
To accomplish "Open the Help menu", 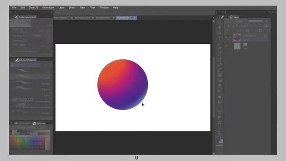I will 116,8.
